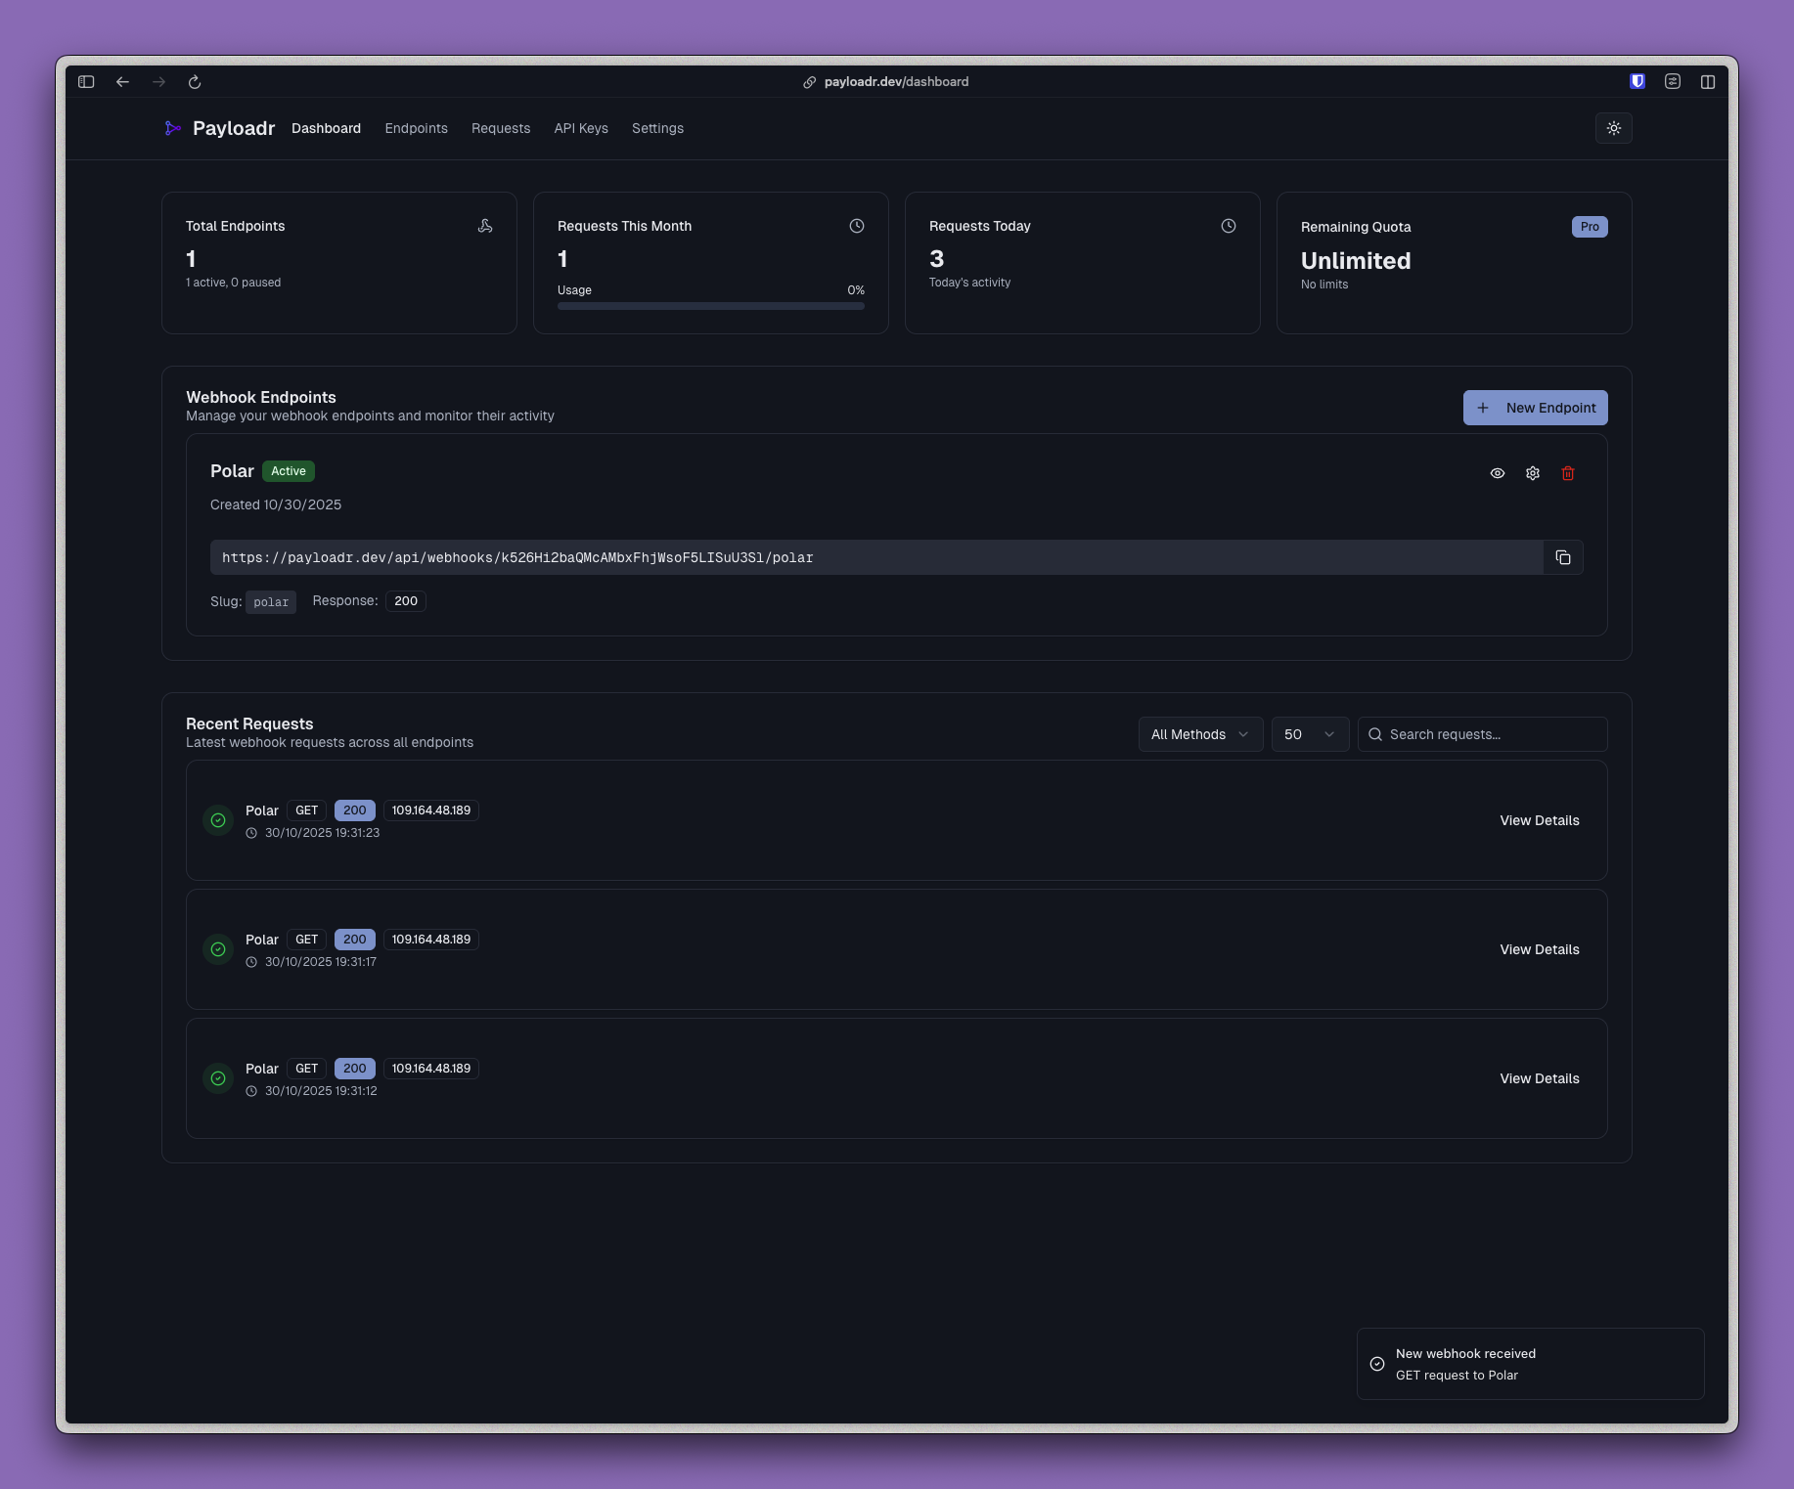The width and height of the screenshot is (1794, 1489).
Task: Open the 50 results per page dropdown
Action: tap(1309, 734)
